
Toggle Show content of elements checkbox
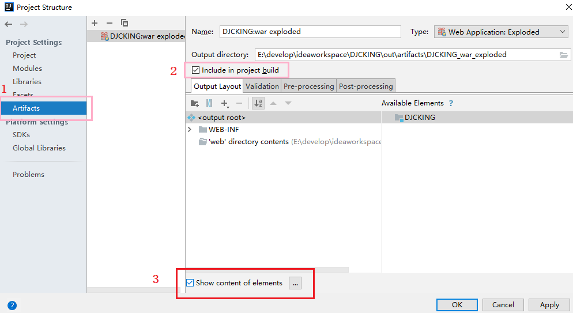click(x=190, y=282)
